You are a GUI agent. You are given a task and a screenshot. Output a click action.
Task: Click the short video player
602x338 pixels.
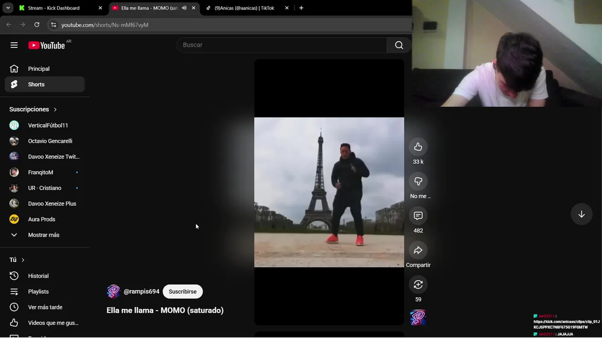329,192
